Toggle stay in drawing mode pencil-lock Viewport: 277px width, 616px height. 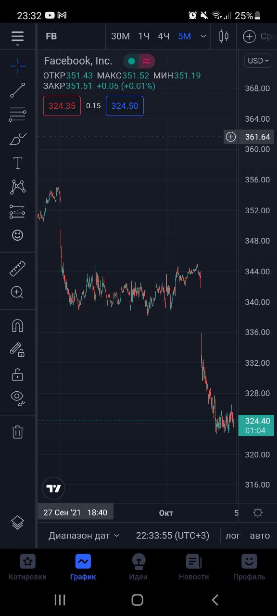(x=18, y=350)
